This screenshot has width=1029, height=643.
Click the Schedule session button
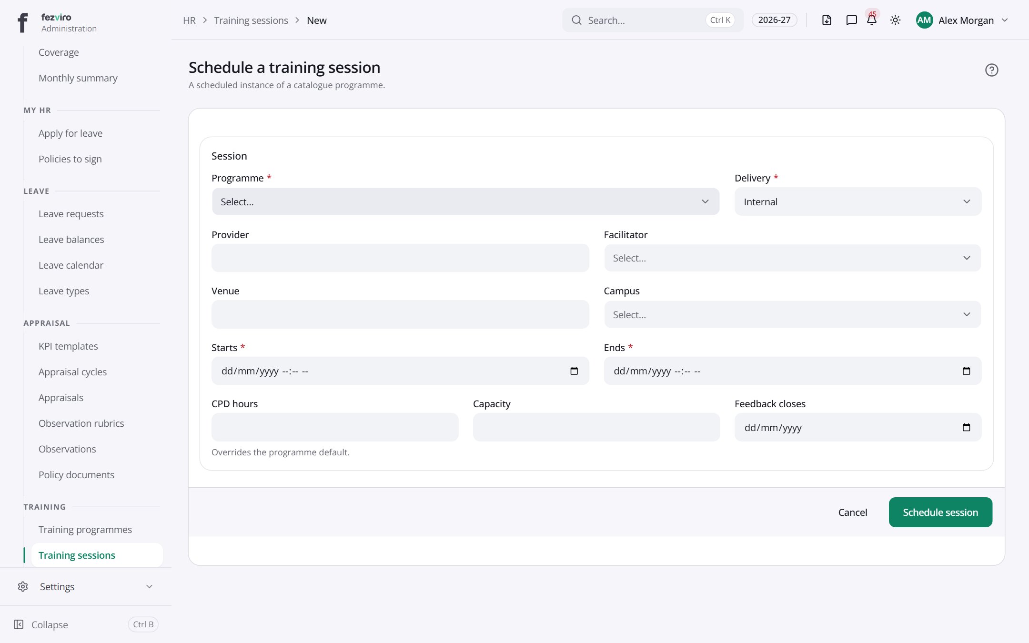tap(940, 512)
